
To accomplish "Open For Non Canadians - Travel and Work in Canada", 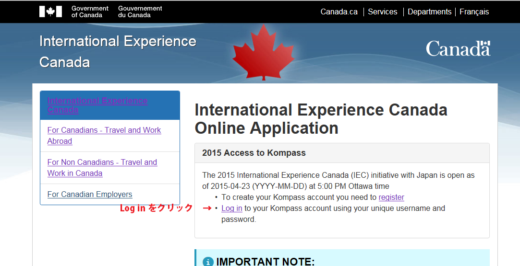I will pos(102,168).
